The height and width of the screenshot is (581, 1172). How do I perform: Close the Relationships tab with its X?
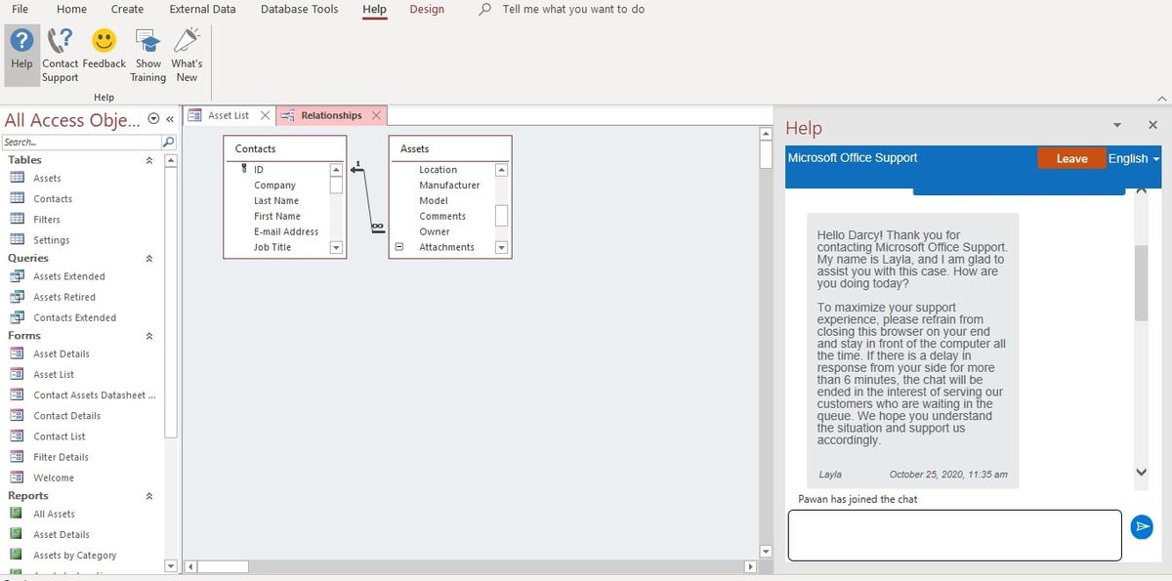point(377,114)
